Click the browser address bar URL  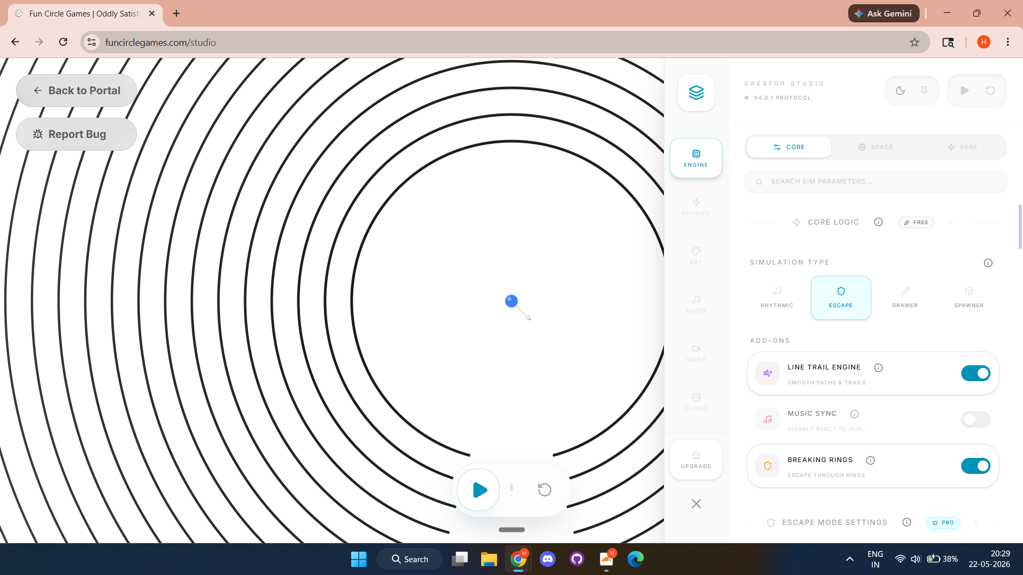pos(160,43)
